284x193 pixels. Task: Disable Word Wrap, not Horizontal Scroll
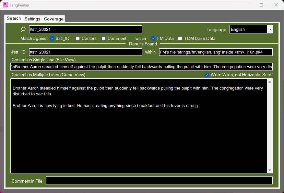[207, 75]
